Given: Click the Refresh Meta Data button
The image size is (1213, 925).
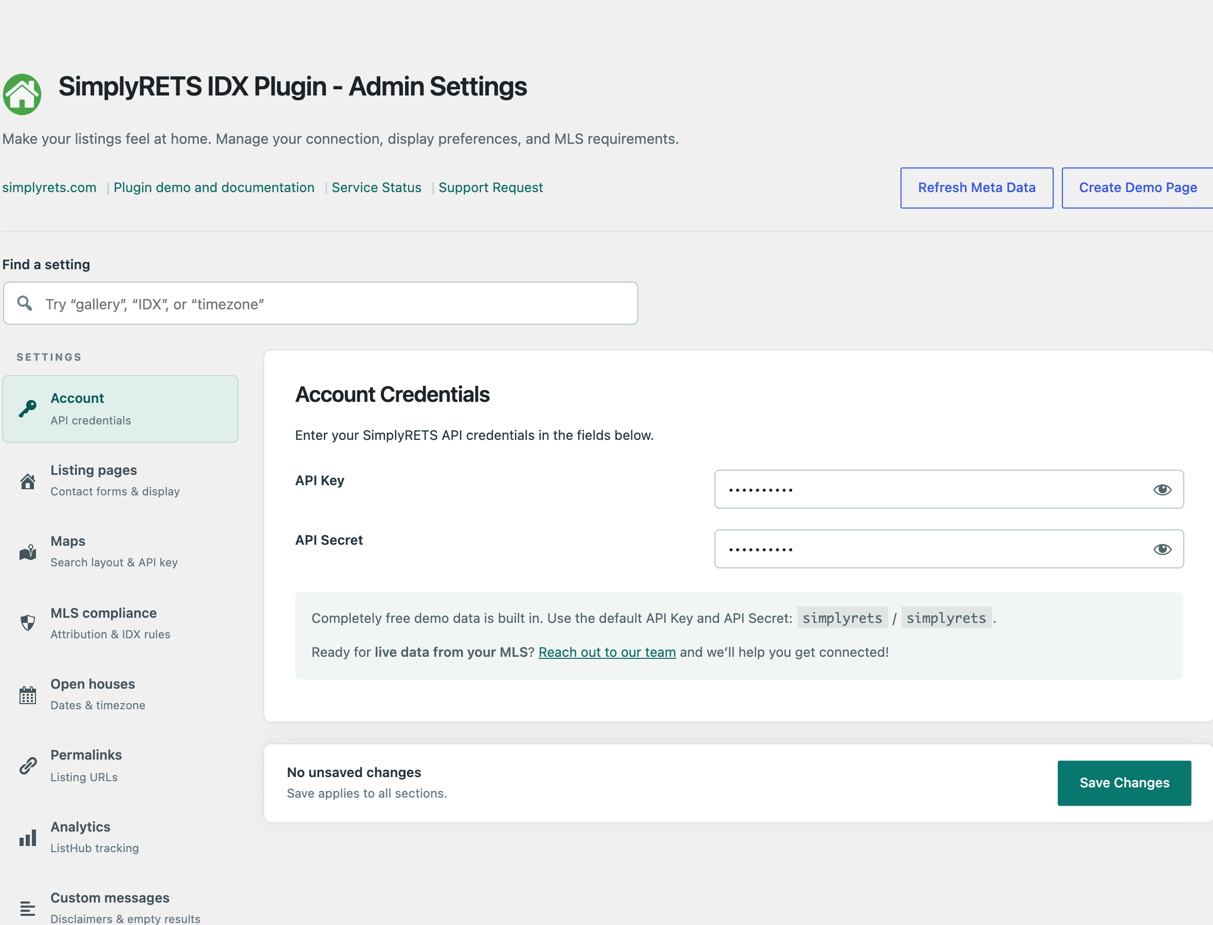Looking at the screenshot, I should pos(976,188).
